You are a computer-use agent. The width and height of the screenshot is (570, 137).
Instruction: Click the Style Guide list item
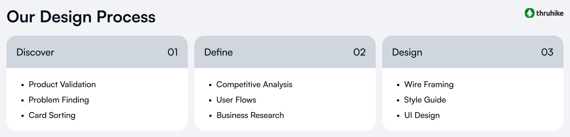pos(425,100)
